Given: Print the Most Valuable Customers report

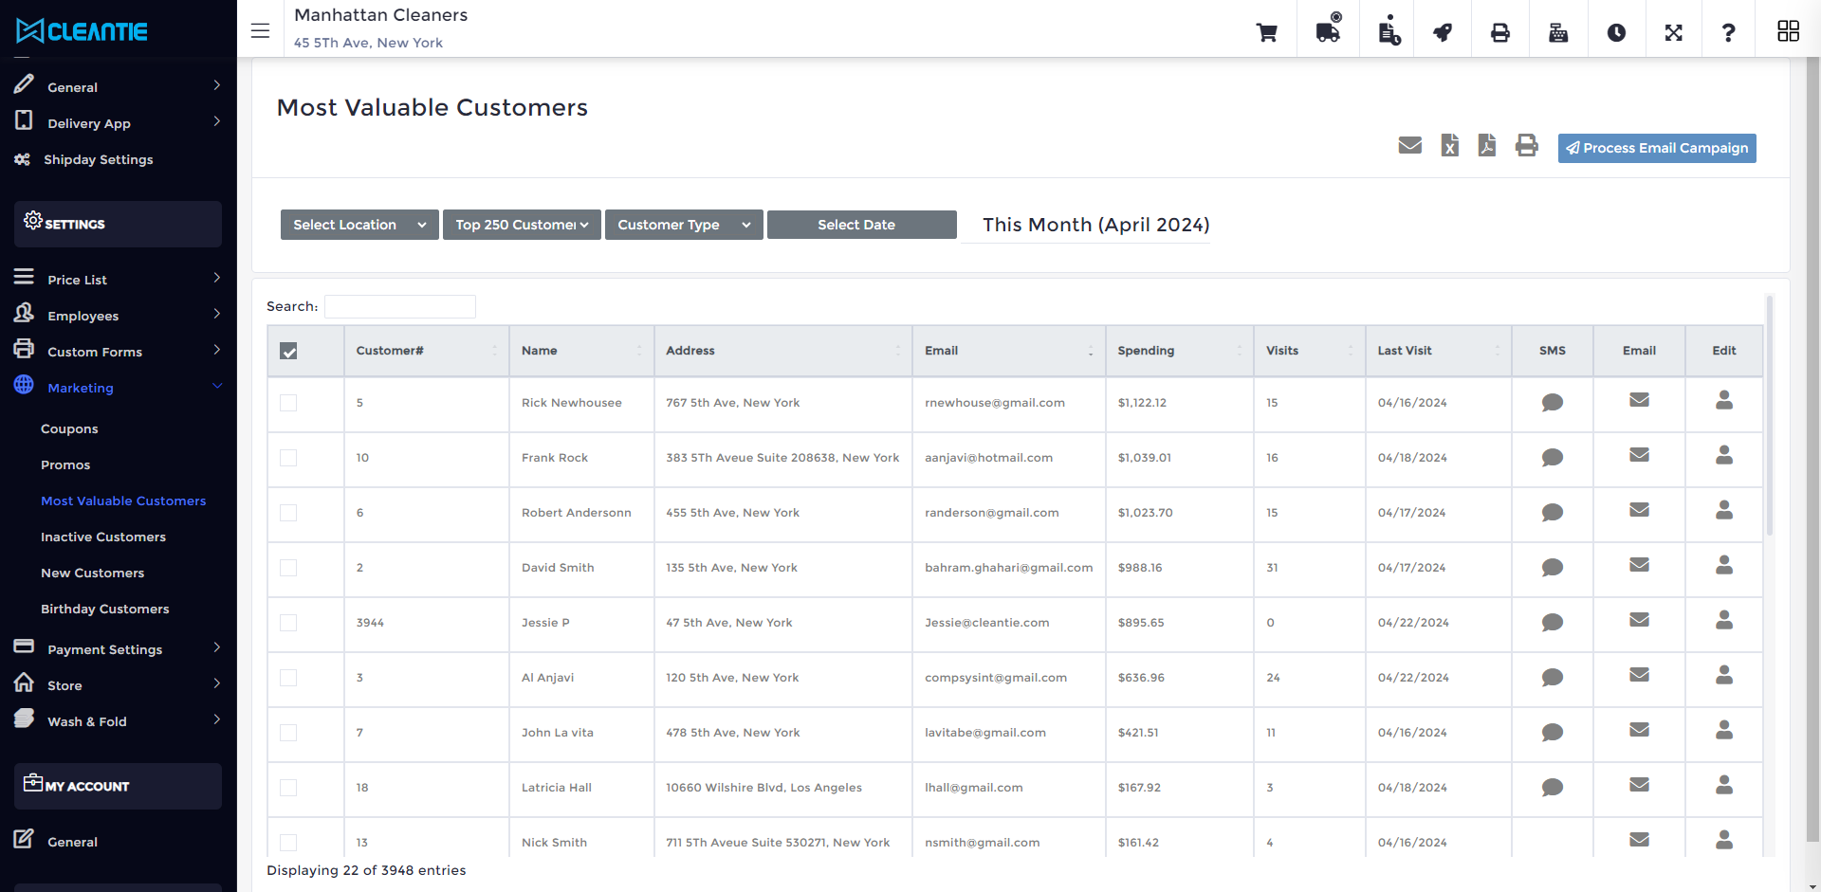Looking at the screenshot, I should [1527, 145].
